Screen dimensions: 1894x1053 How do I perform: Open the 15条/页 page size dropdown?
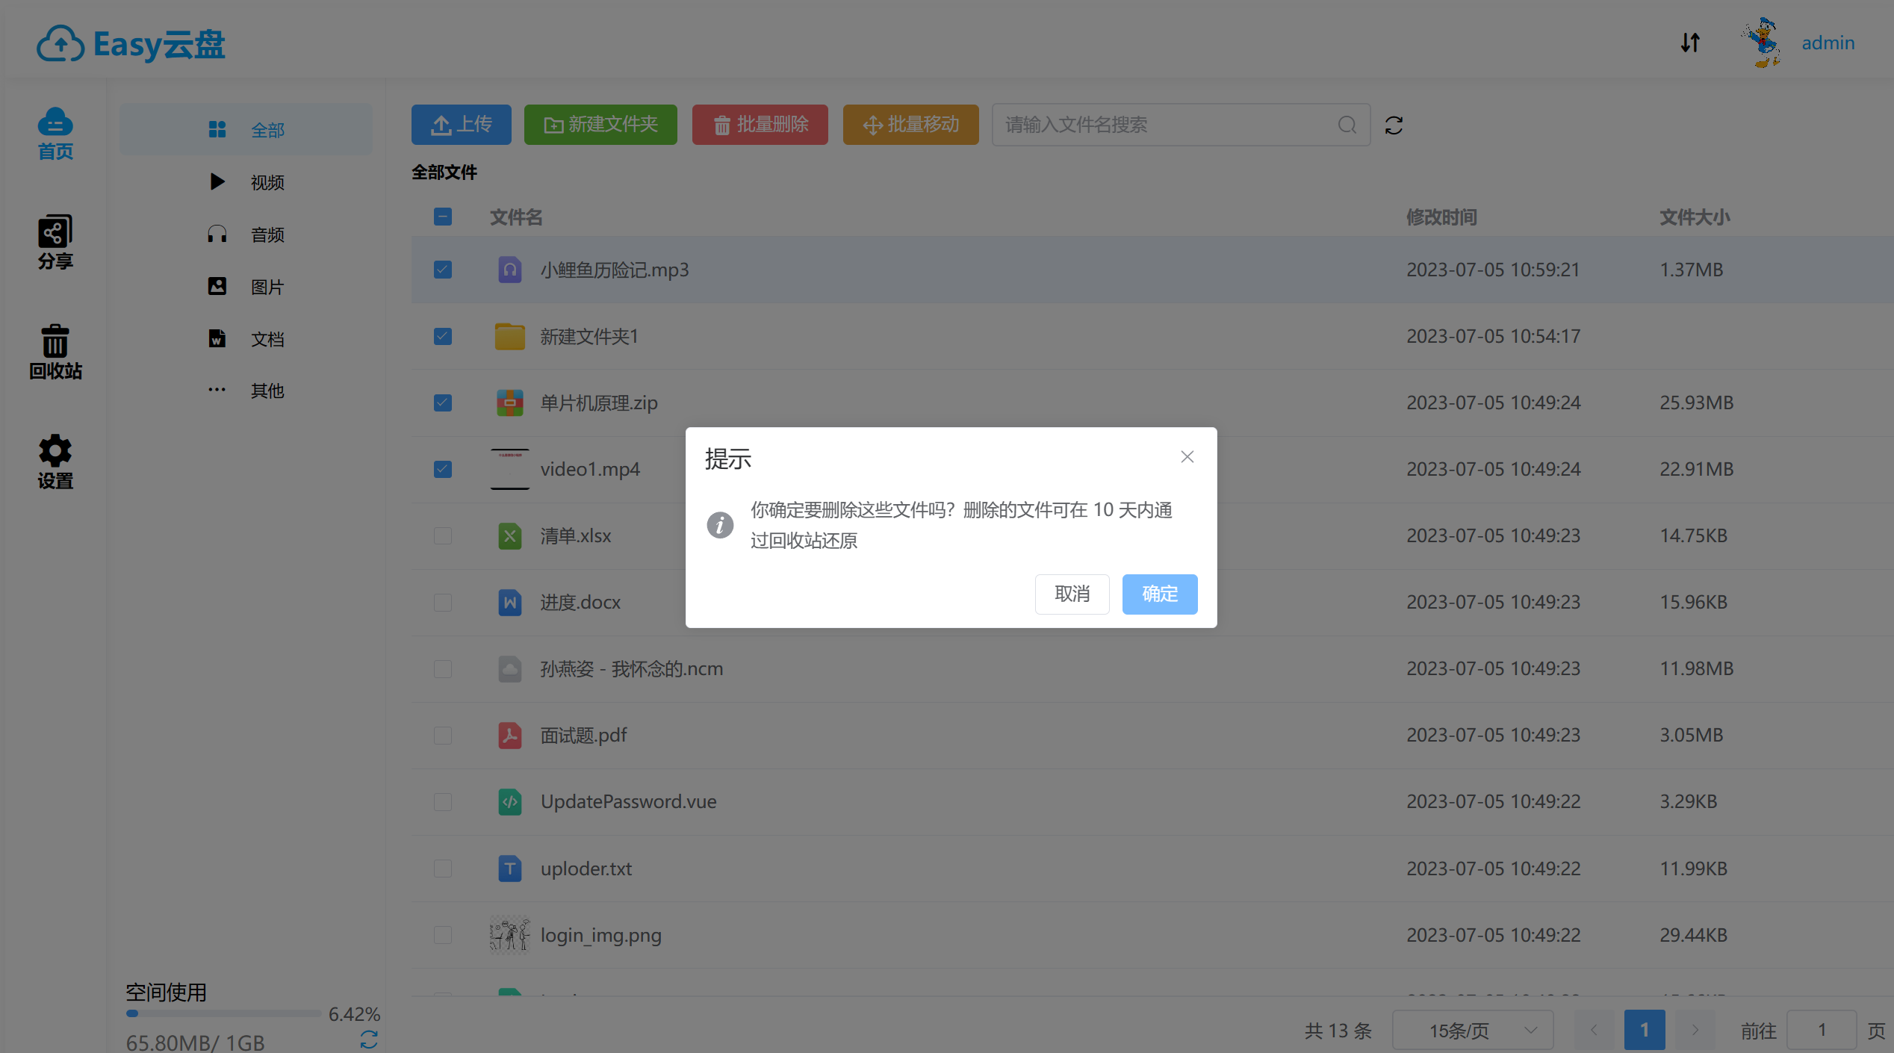coord(1472,1030)
